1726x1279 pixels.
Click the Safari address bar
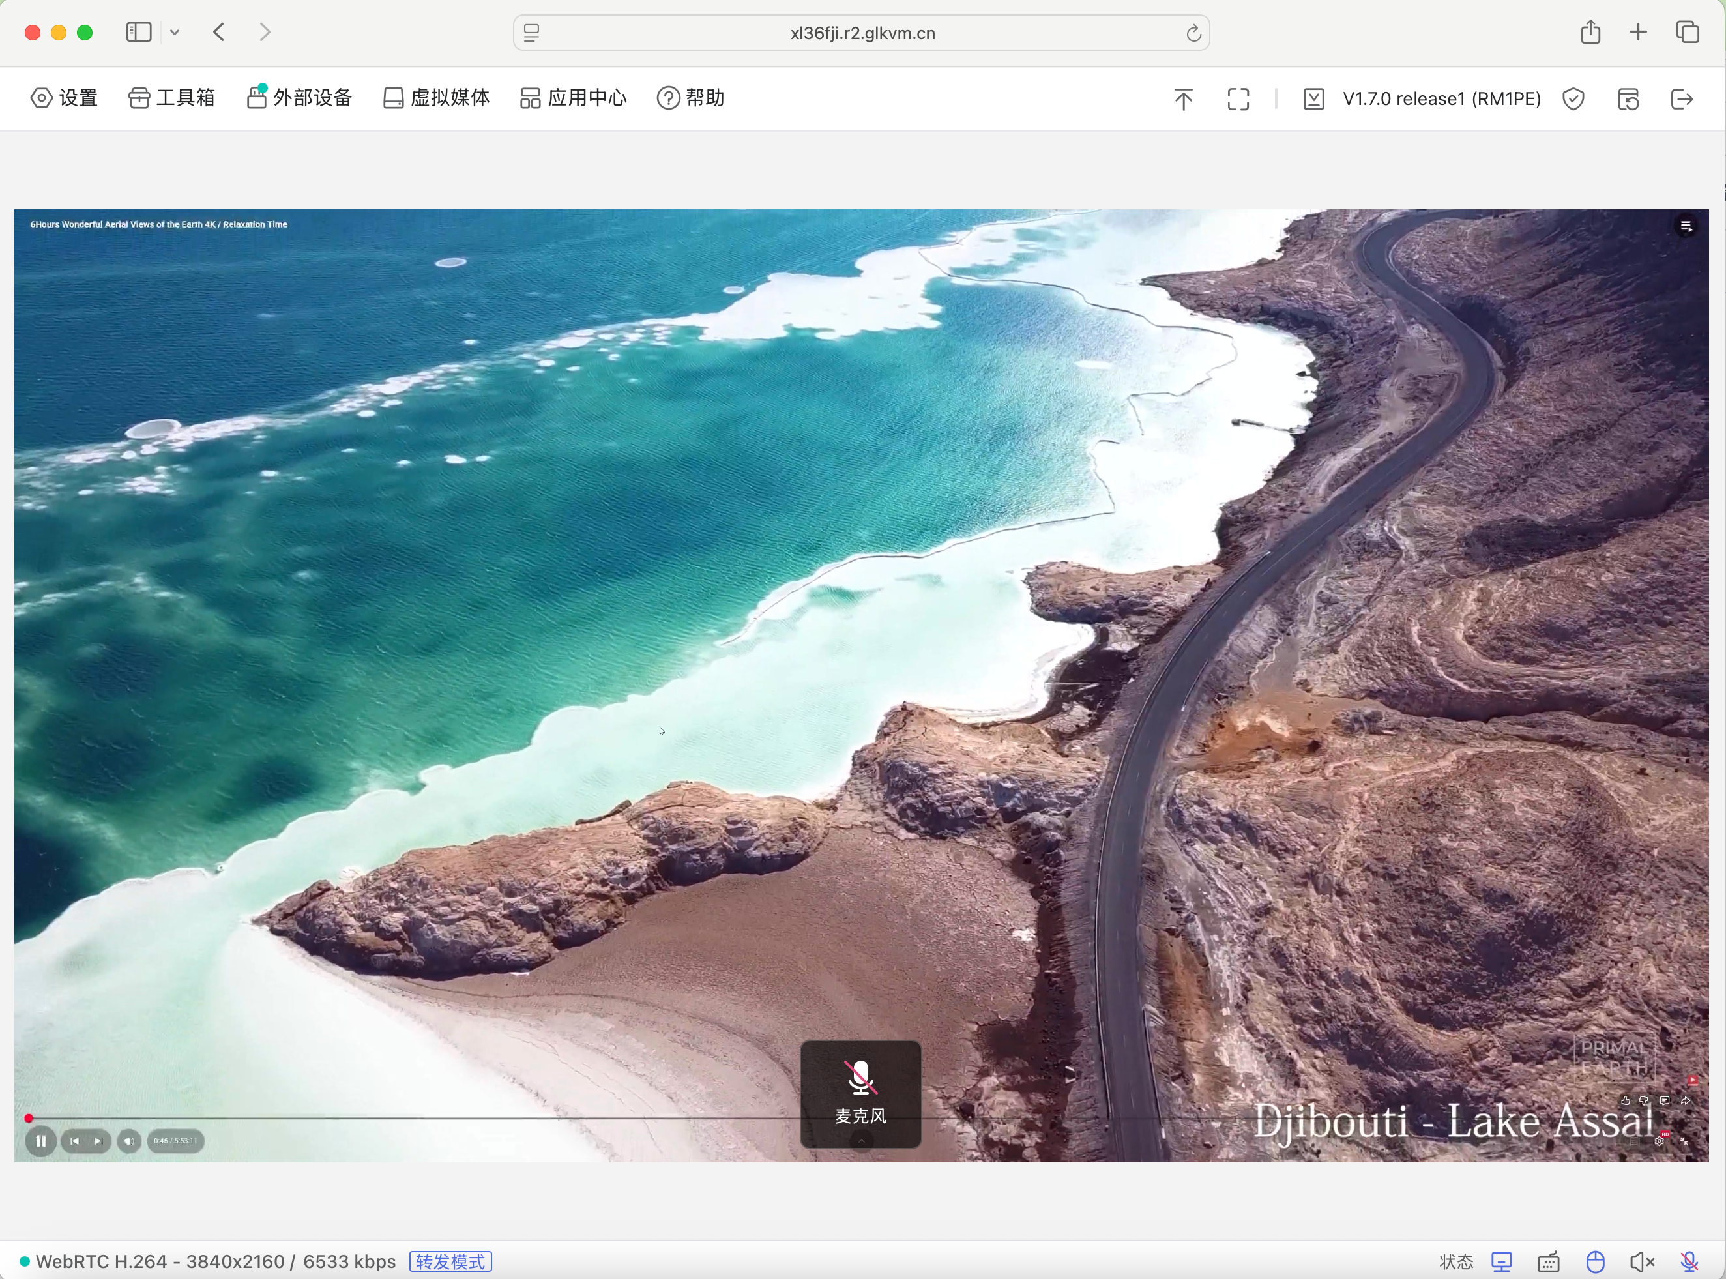coord(862,33)
